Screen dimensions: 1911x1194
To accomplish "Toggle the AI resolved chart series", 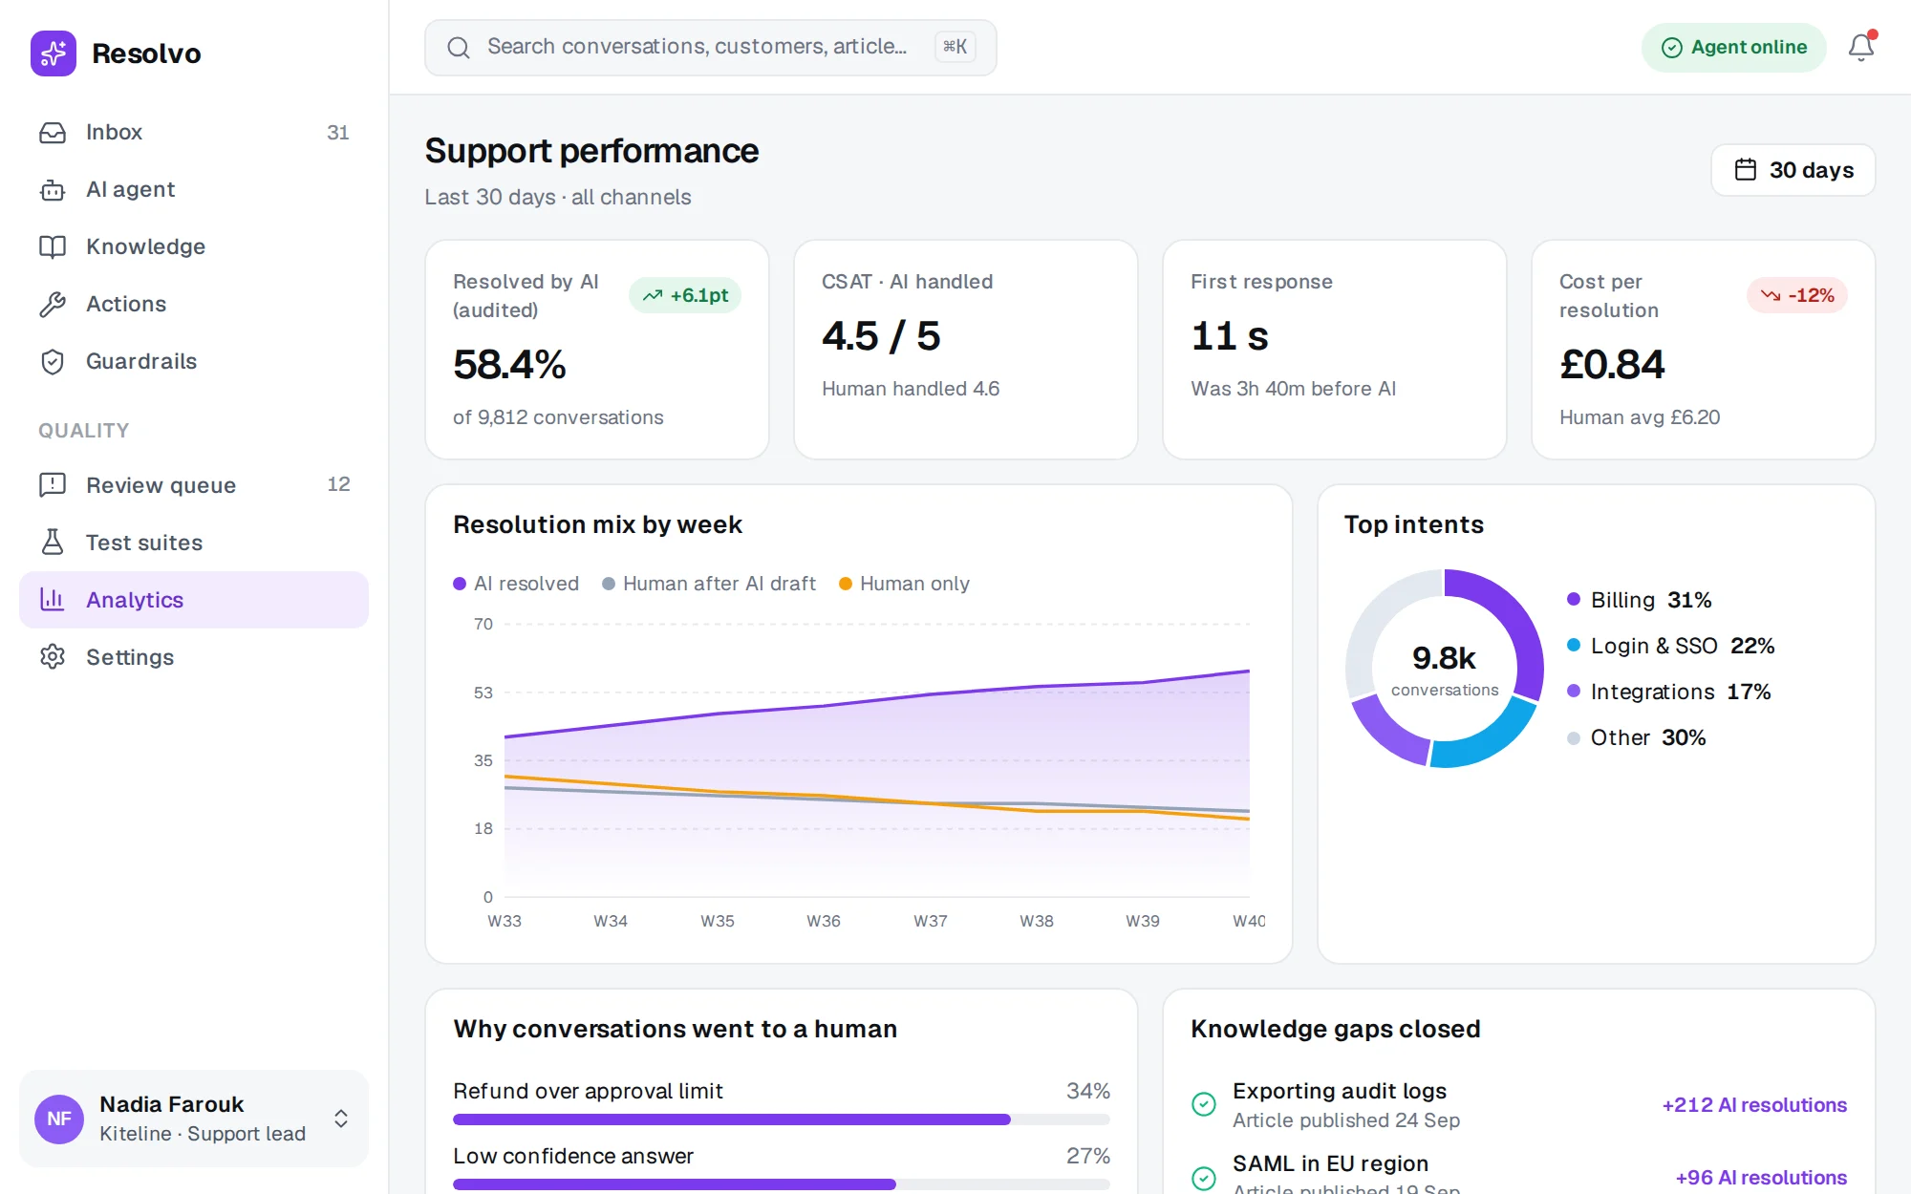I will 516,584.
